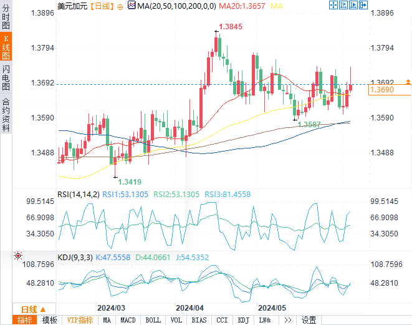412x325 pixels.
Task: Click the RSI3:81.4558 value
Action: tap(228, 195)
